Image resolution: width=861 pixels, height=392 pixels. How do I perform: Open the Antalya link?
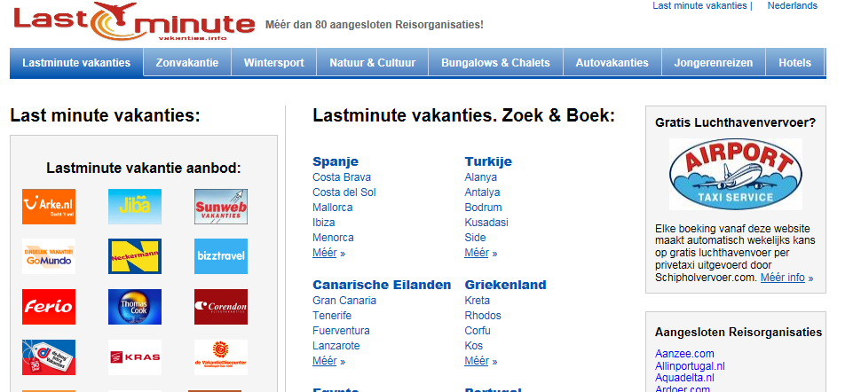click(x=482, y=192)
